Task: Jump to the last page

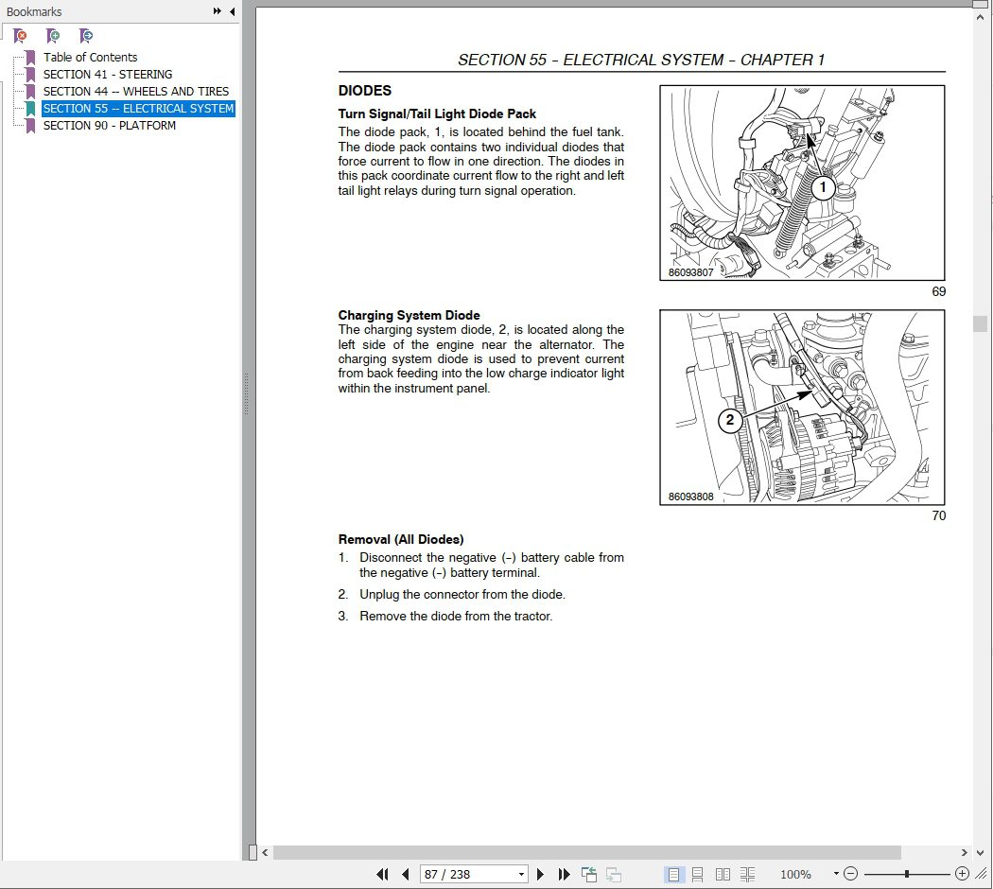Action: click(x=564, y=874)
